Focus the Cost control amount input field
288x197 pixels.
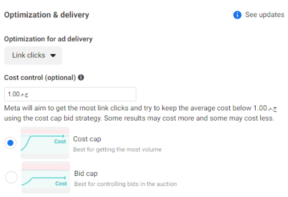[x=70, y=94]
